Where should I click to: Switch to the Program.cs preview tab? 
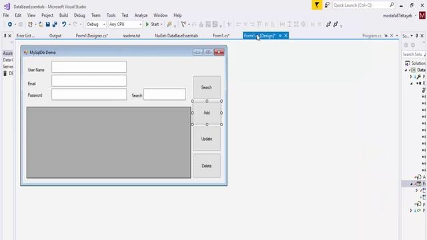point(372,35)
